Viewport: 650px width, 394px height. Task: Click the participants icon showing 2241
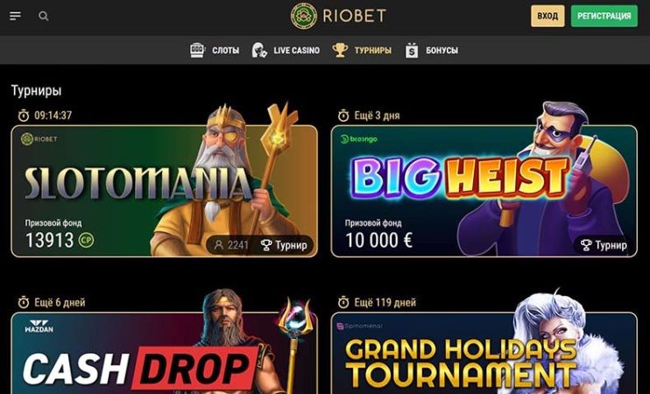coord(218,245)
